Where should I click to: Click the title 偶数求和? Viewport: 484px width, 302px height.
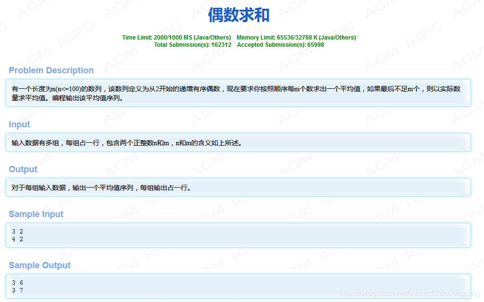tap(239, 15)
